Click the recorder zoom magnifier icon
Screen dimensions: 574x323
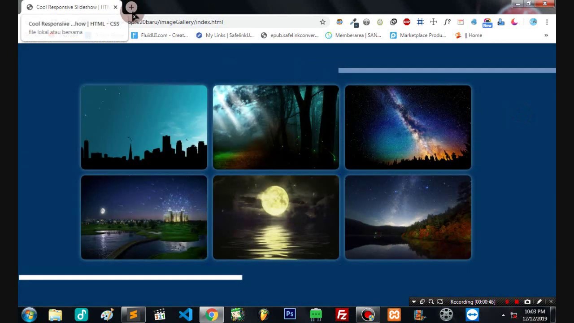coord(431,302)
